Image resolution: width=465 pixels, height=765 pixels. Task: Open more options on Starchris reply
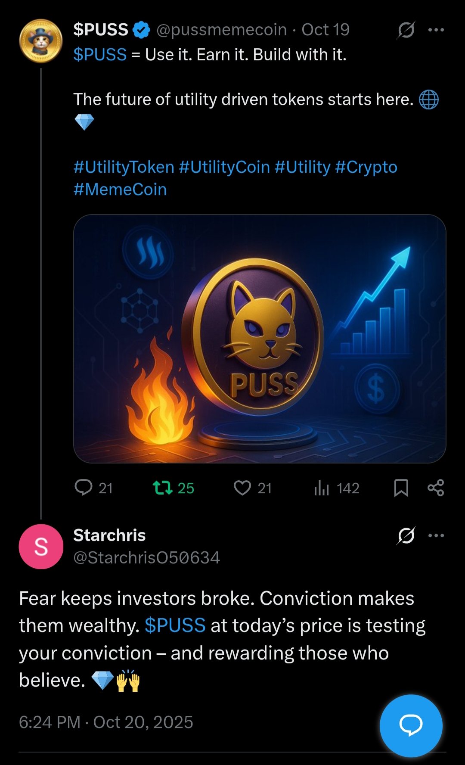pos(436,535)
